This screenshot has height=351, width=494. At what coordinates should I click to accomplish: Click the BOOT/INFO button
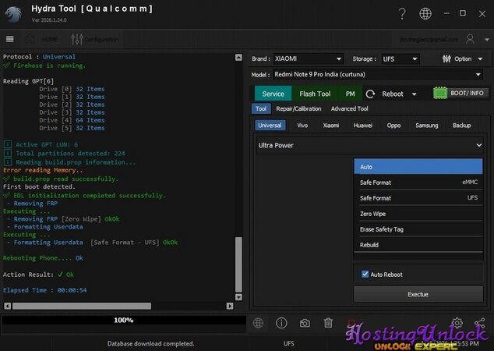click(x=461, y=93)
